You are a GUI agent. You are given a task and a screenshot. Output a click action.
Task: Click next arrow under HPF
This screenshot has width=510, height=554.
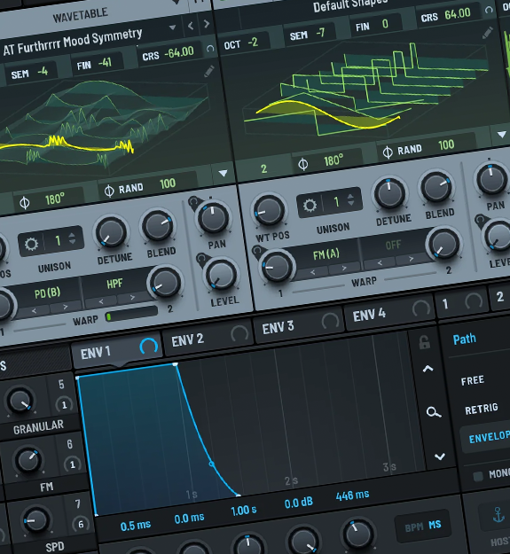click(132, 298)
